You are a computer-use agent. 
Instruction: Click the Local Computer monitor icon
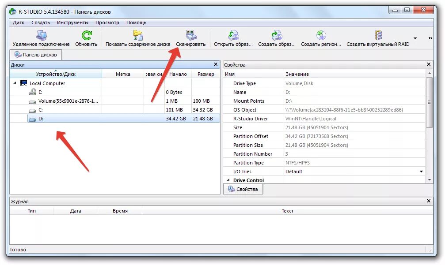point(23,83)
